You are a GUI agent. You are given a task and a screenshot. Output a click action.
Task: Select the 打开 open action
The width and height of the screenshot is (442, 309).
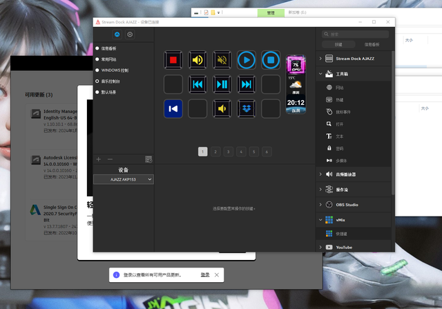pyautogui.click(x=354, y=124)
